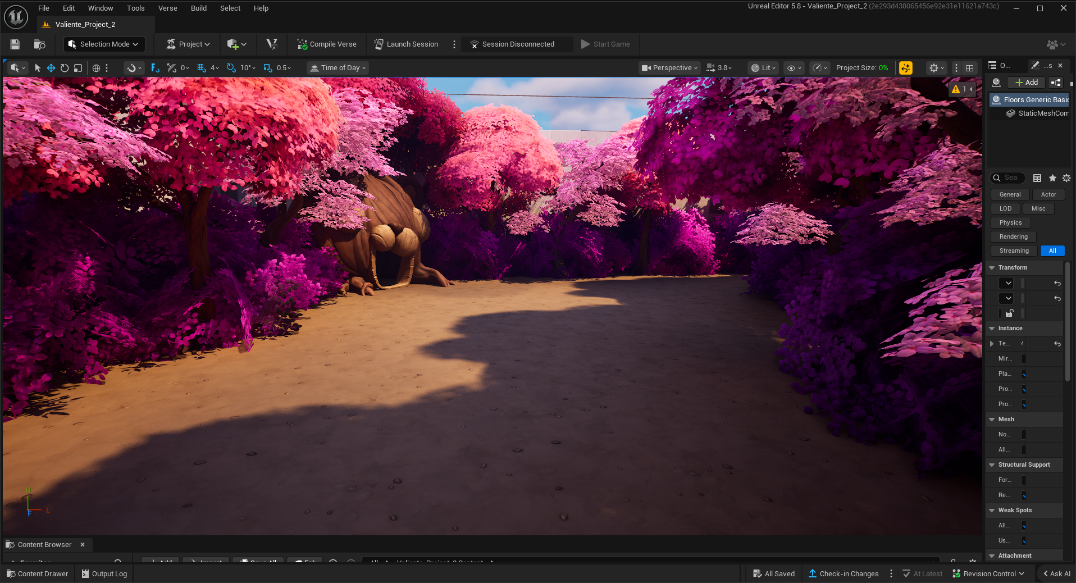
Task: Open the Show flags eye dropdown
Action: tap(794, 68)
